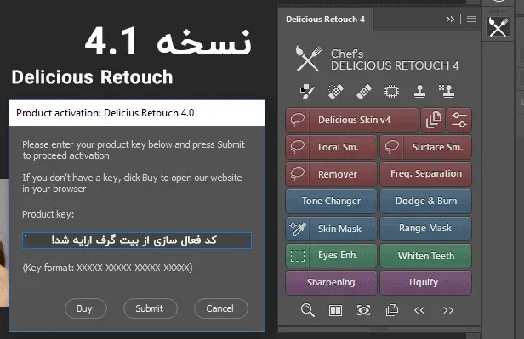524x339 pixels.
Task: Open Tone Changer
Action: click(x=331, y=201)
